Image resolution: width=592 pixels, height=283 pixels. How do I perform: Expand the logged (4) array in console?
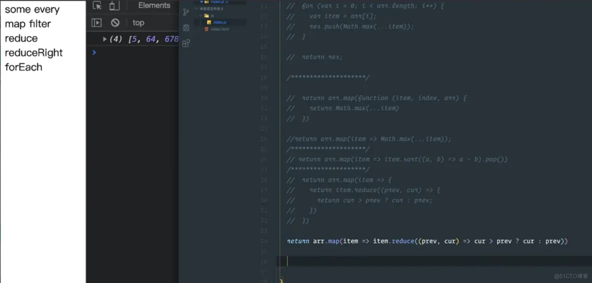(x=104, y=39)
